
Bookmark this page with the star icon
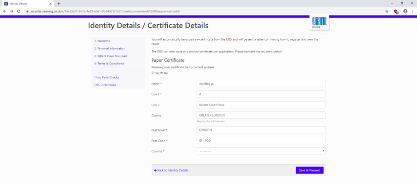point(387,11)
